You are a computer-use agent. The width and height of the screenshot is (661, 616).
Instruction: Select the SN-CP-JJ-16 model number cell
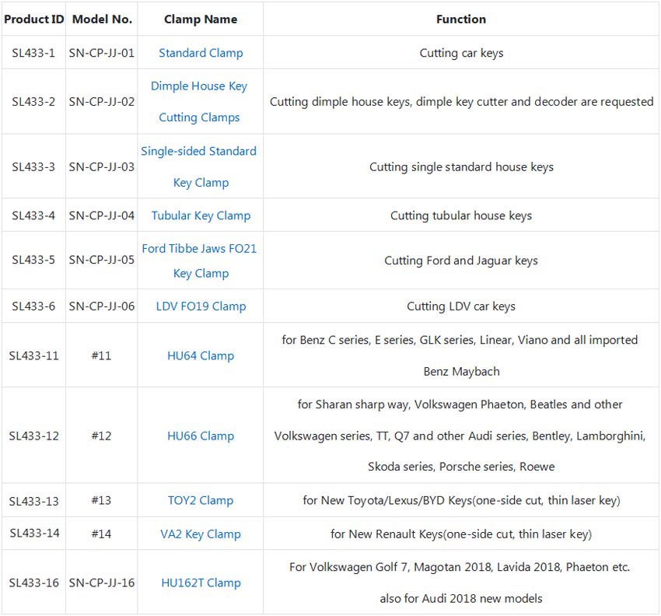click(102, 583)
